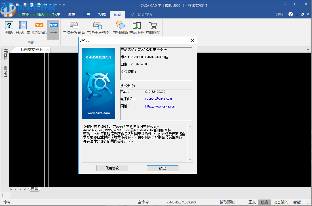
Task: Open 日积月累 tips icon
Action: (x=23, y=28)
